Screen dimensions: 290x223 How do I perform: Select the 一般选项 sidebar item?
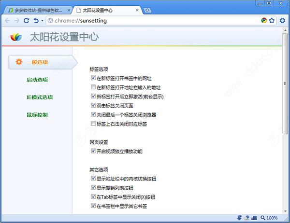coord(43,62)
